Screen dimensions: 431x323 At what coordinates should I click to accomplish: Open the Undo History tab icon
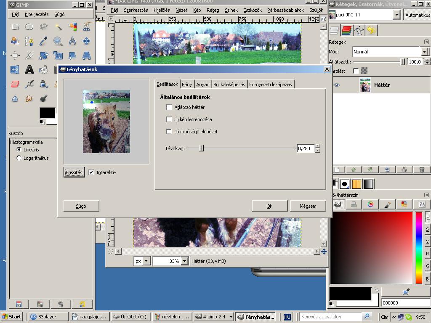click(371, 30)
